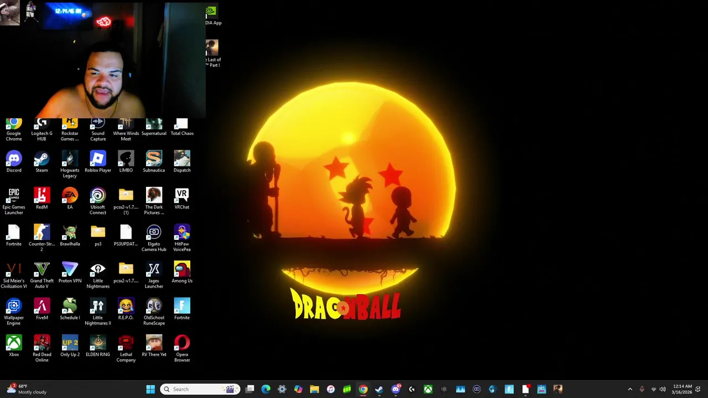Open Settings gear on the taskbar
Viewport: 708px width, 398px height.
[282, 389]
